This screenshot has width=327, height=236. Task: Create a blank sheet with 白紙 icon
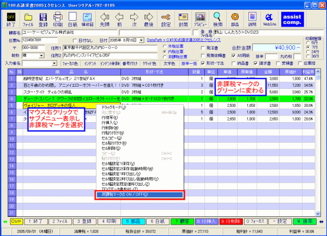pyautogui.click(x=72, y=20)
